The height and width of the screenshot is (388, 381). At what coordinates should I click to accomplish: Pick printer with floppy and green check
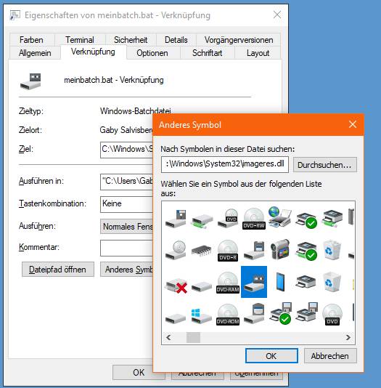pyautogui.click(x=281, y=313)
